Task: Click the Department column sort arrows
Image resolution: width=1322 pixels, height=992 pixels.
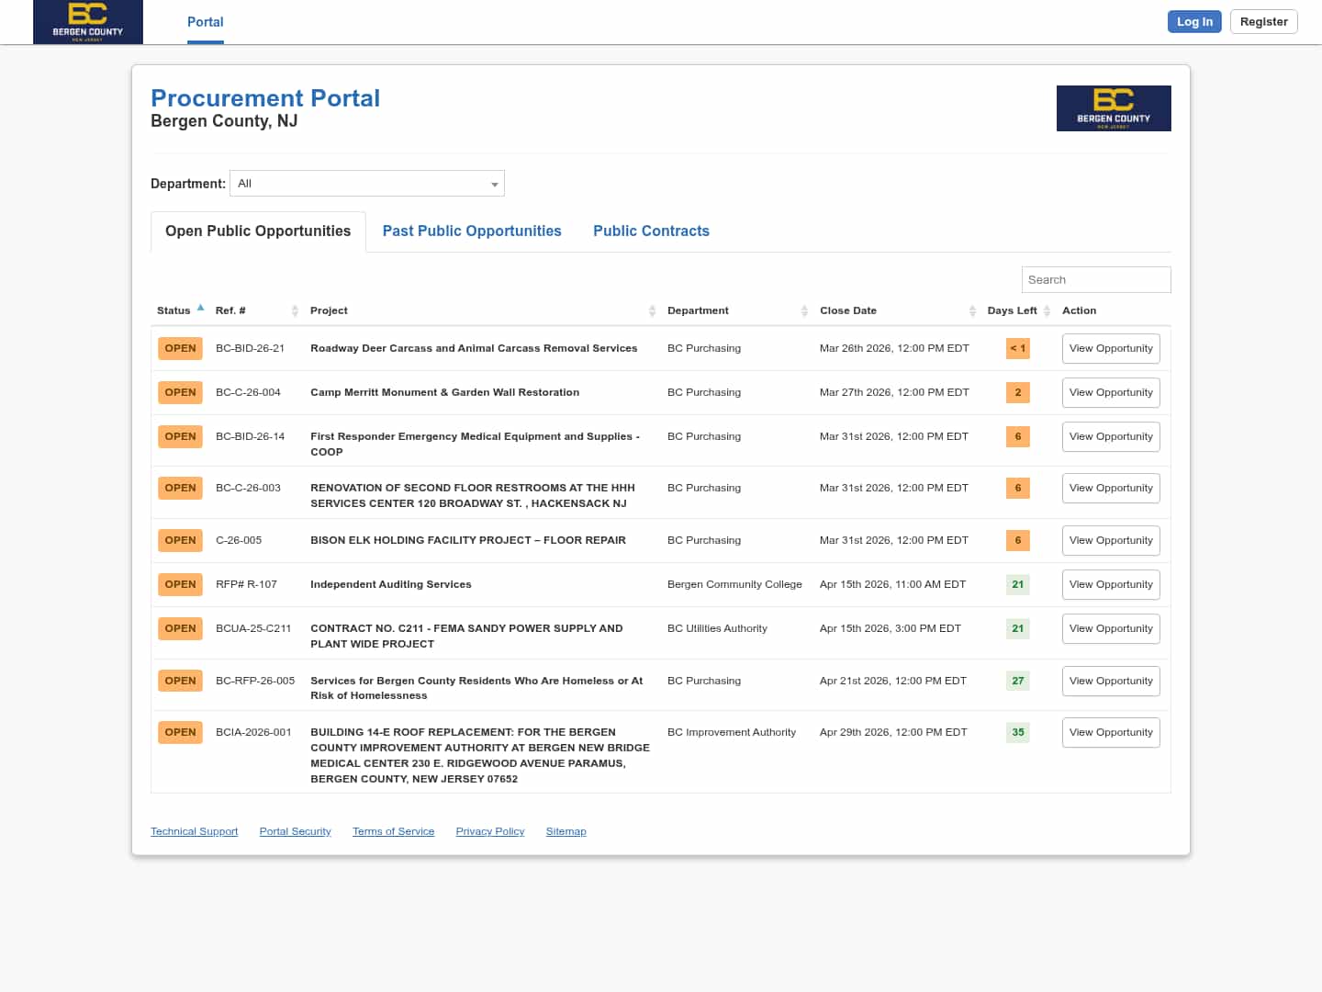Action: point(804,310)
